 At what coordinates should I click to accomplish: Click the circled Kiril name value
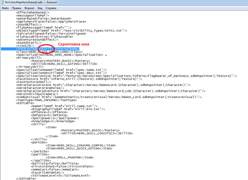pyautogui.click(x=46, y=49)
